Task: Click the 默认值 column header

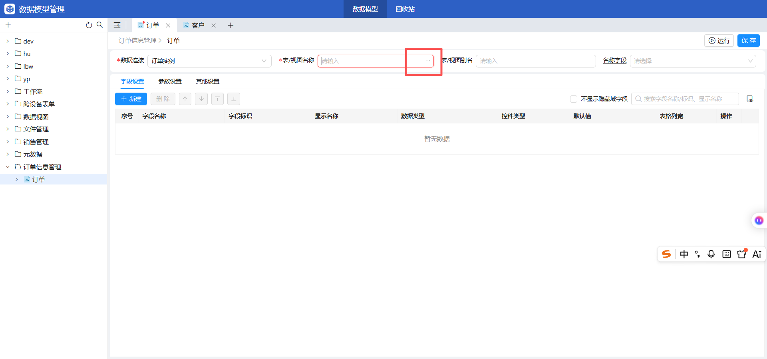Action: (582, 116)
